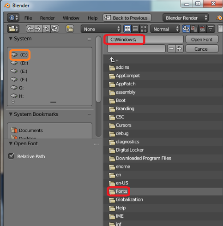Screen dimensions: 223x226
Task: Click the left sidebar vertical scrollbar
Action: [x=98, y=69]
